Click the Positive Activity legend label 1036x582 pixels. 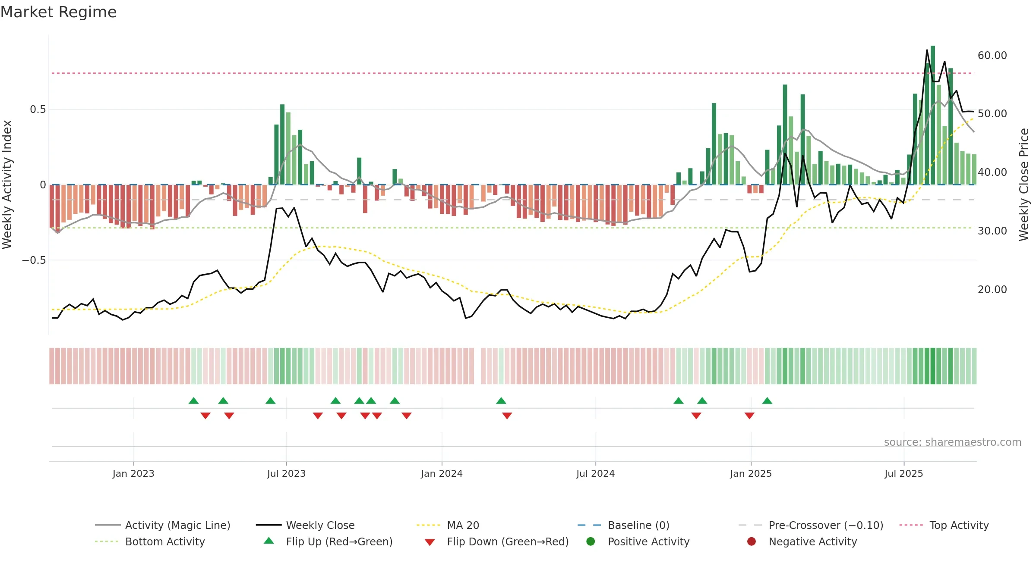648,541
